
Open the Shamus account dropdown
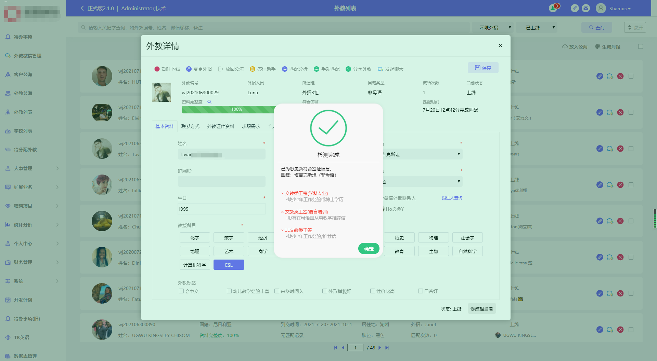pos(619,8)
